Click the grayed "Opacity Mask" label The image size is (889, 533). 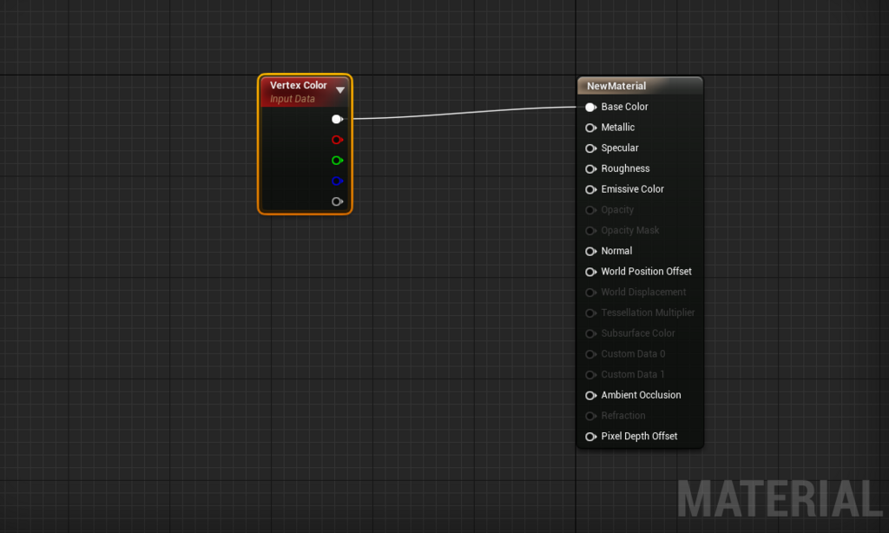point(630,230)
